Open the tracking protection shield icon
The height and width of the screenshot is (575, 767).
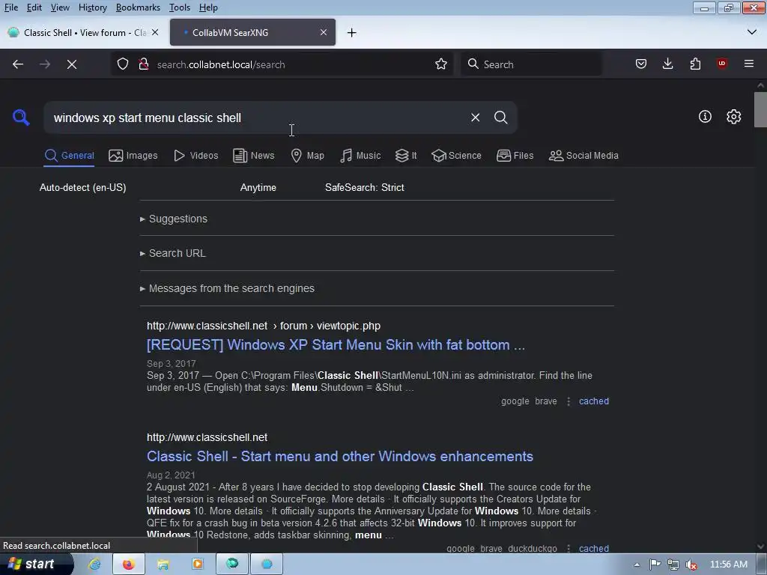click(123, 64)
